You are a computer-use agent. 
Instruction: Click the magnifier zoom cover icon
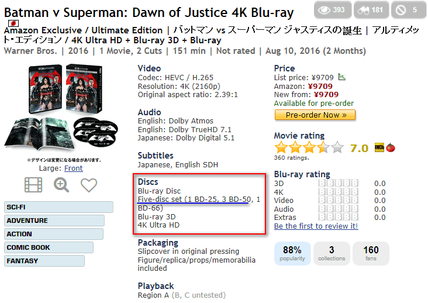pyautogui.click(x=61, y=185)
